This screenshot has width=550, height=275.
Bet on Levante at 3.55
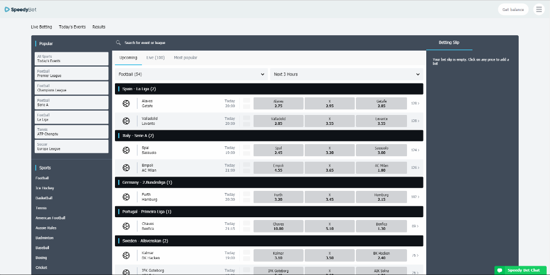coord(381,121)
